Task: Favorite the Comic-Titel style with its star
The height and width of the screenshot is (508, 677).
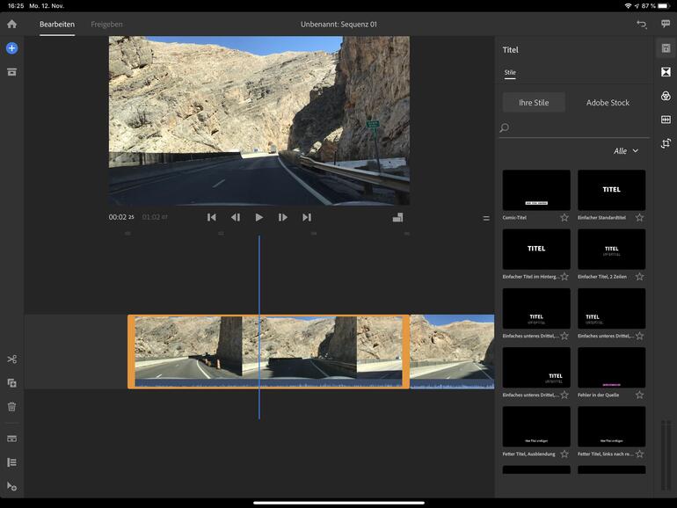Action: (564, 217)
